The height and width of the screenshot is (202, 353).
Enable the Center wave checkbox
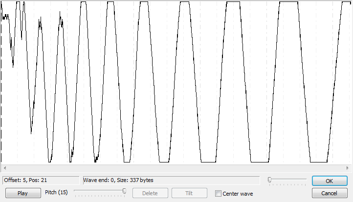pyautogui.click(x=219, y=194)
